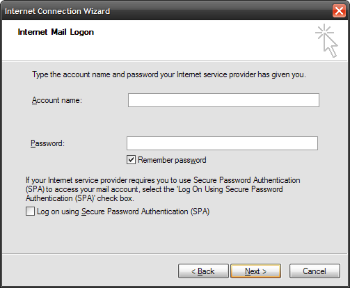The width and height of the screenshot is (350, 288).
Task: Click the SPA checkbox label text
Action: pyautogui.click(x=123, y=211)
